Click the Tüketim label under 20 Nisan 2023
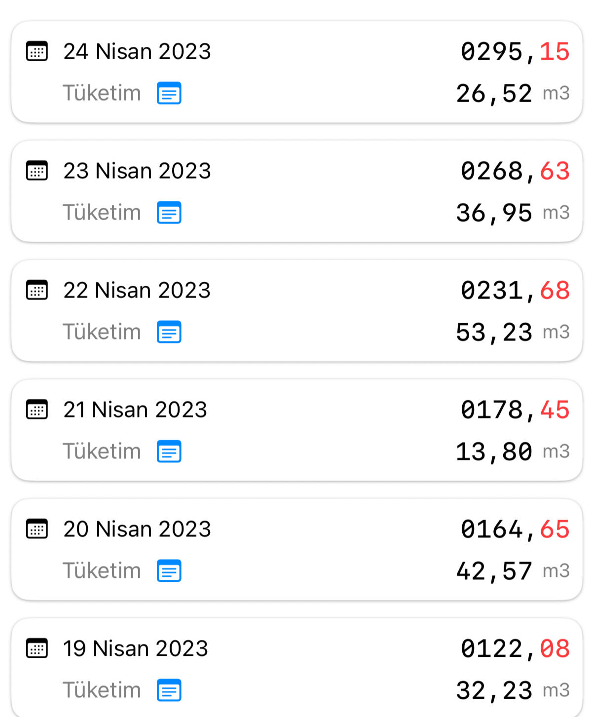Screen dimensions: 594x717 102,571
